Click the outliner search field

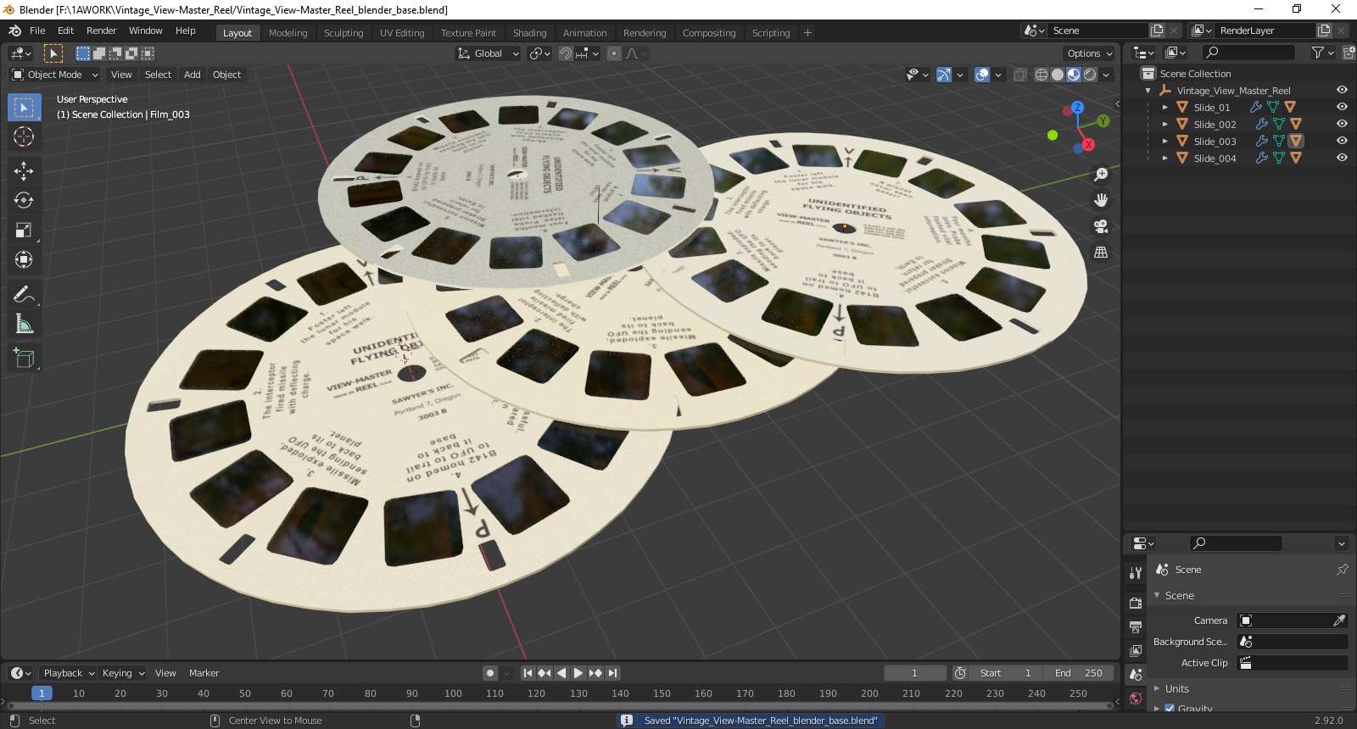(1249, 53)
